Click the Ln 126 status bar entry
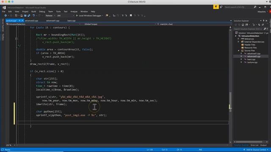The width and height of the screenshot is (271, 152). click(x=149, y=150)
